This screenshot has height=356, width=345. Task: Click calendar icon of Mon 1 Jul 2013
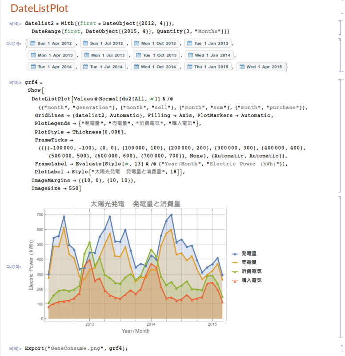[87, 55]
